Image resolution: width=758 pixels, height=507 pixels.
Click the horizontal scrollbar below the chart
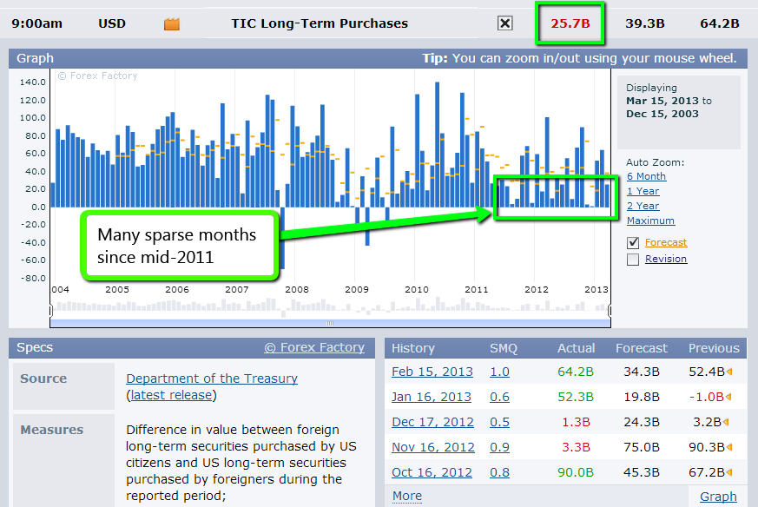330,321
